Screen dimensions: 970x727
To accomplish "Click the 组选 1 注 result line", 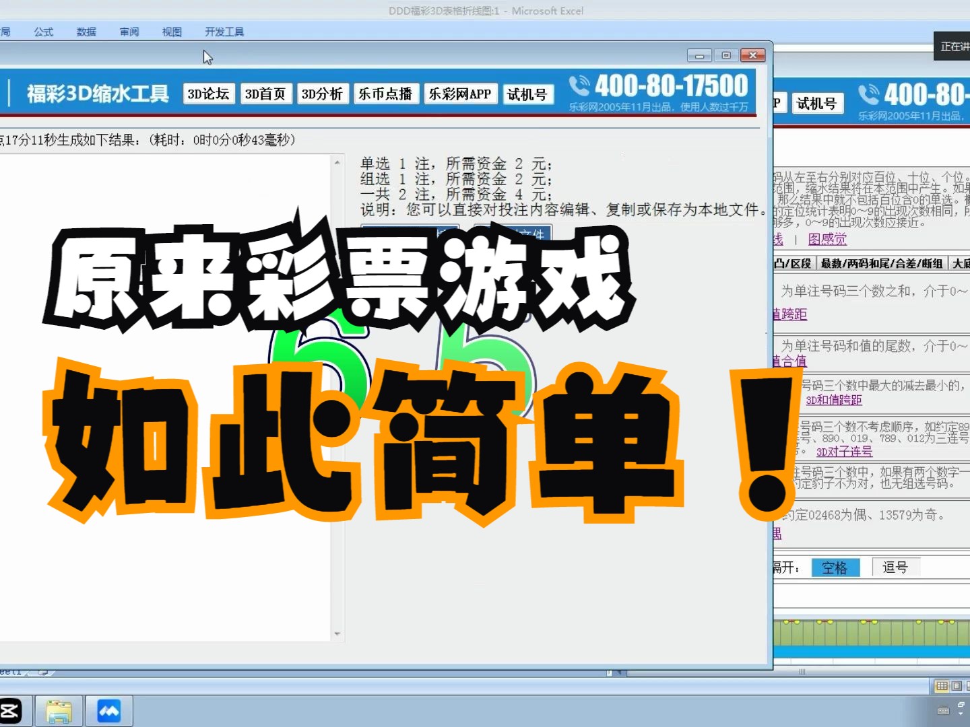I will (456, 179).
